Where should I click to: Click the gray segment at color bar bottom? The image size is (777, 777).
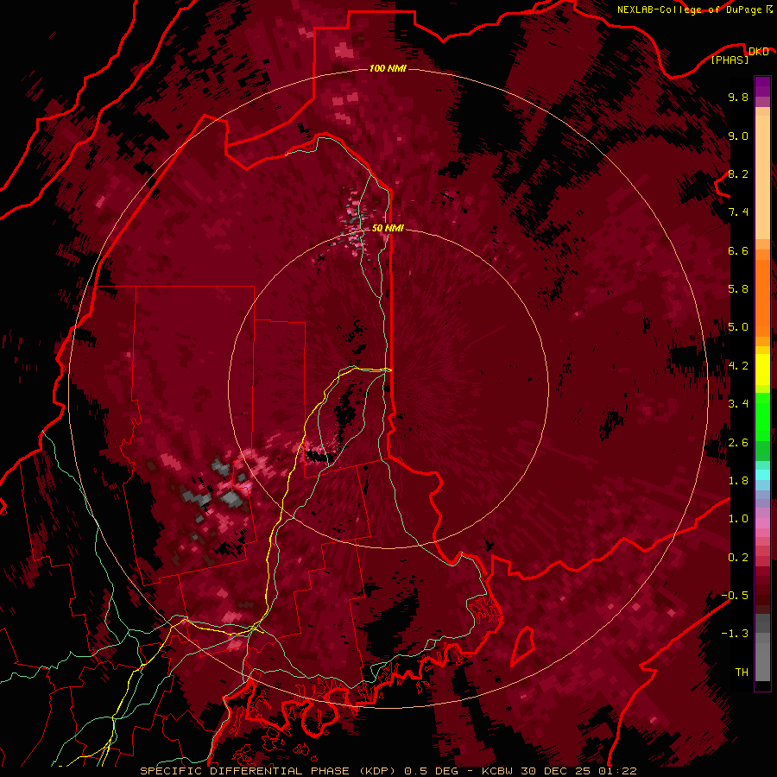762,649
